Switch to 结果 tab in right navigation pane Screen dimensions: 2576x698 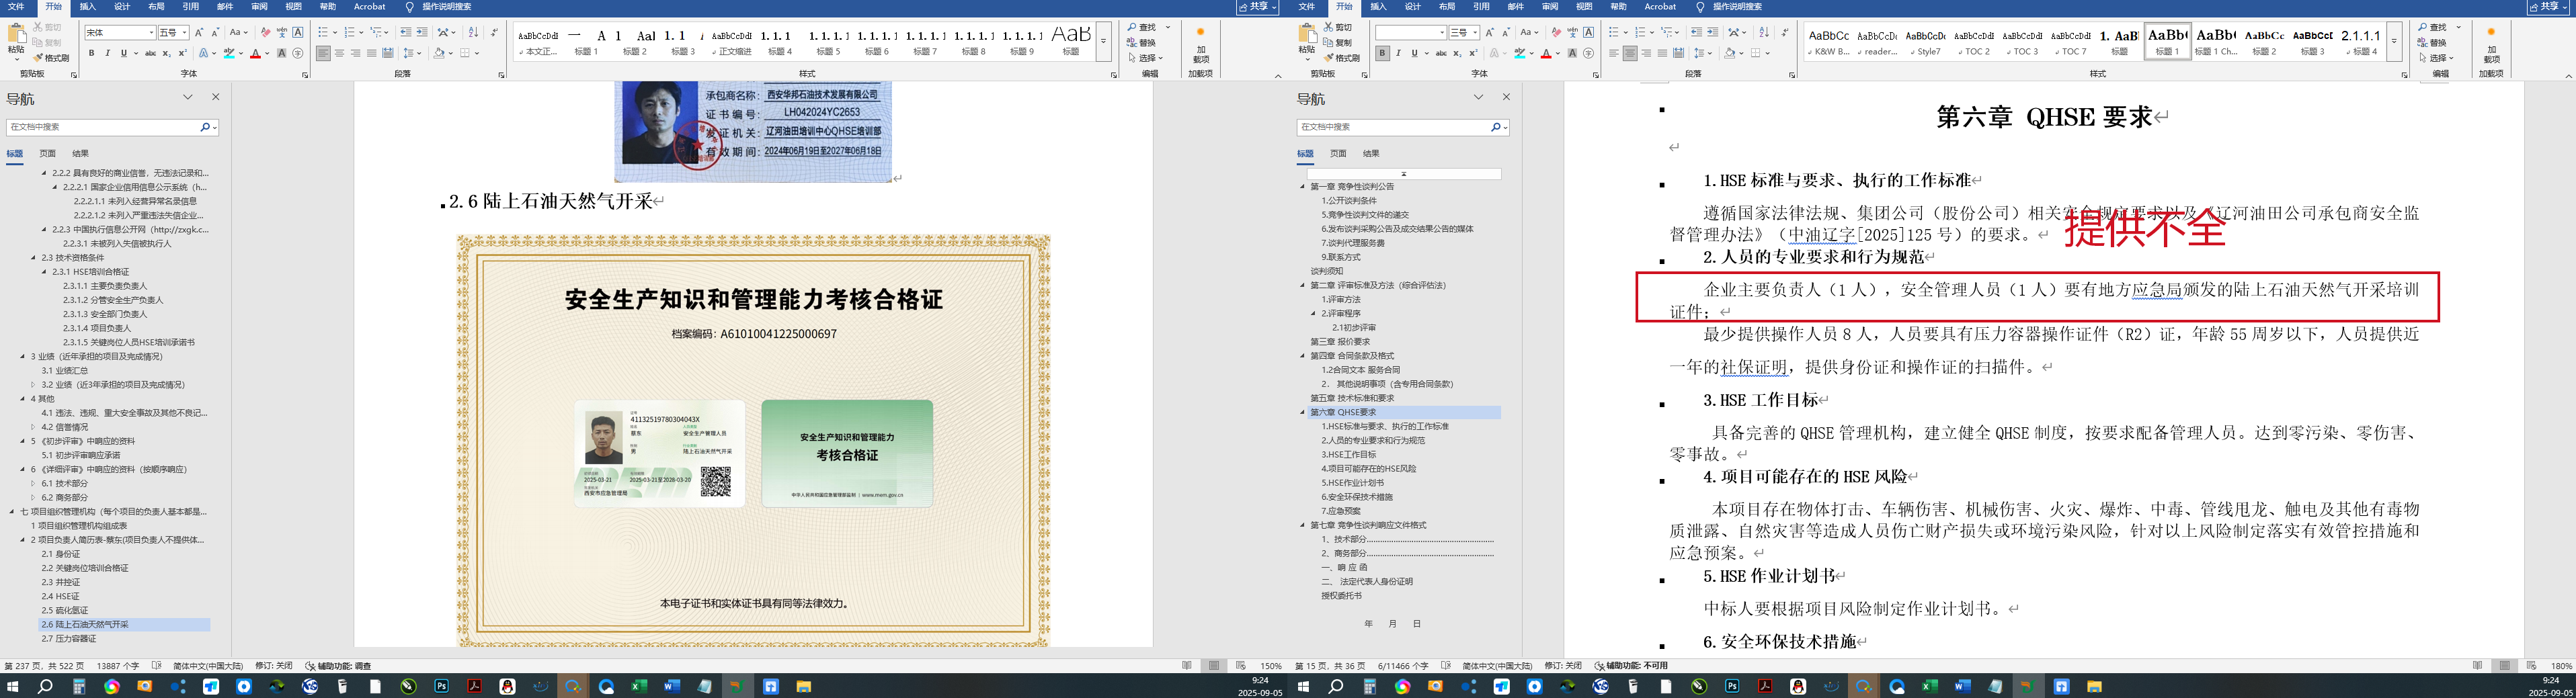point(1371,154)
